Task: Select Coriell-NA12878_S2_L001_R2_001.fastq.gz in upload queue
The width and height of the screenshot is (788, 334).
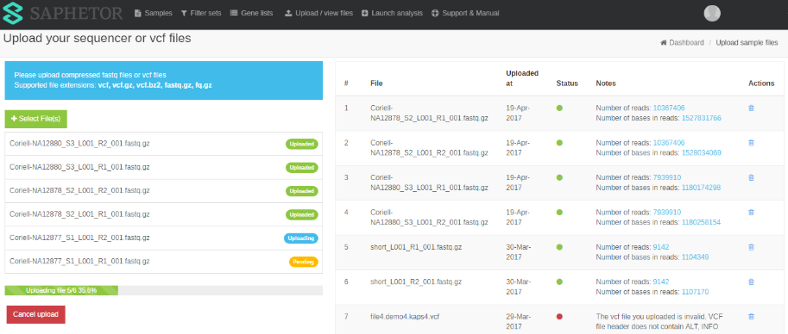Action: tap(163, 191)
